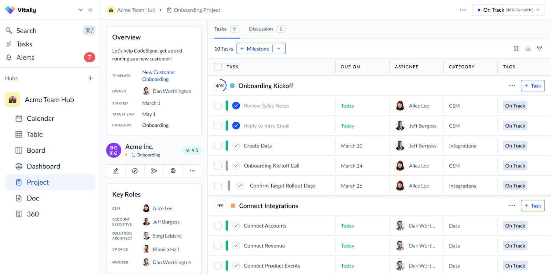This screenshot has height=275, width=551.
Task: Open New Customer Onboarding template link
Action: 159,76
